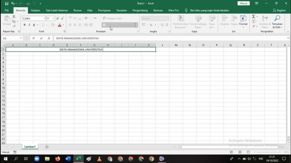
Task: Open the font size 11 dropdown
Action: (54, 18)
